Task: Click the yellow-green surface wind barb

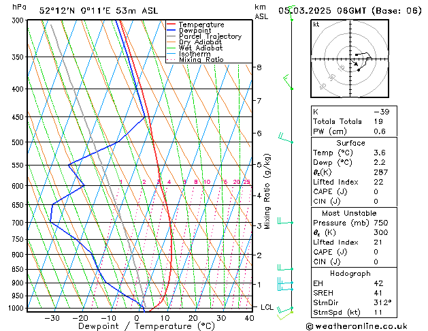Action: (x=285, y=315)
